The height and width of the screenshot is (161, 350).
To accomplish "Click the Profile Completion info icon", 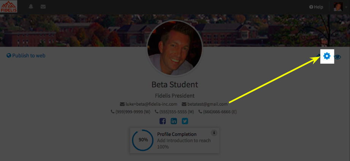I will tap(214, 133).
